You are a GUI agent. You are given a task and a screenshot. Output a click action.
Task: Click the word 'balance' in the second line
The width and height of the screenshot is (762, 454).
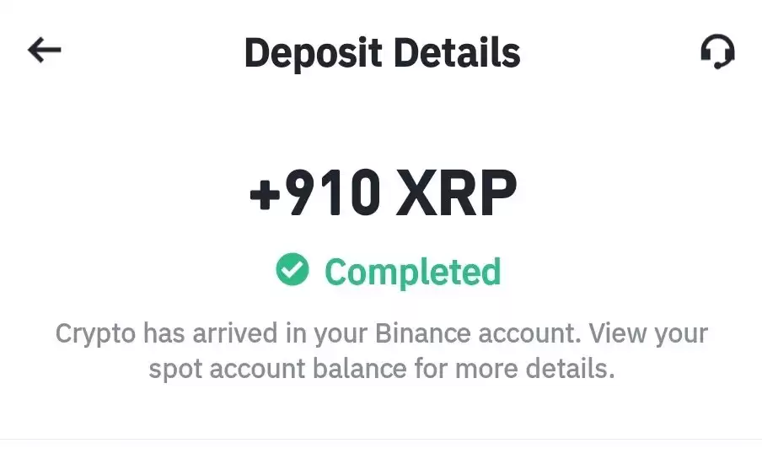pos(360,369)
